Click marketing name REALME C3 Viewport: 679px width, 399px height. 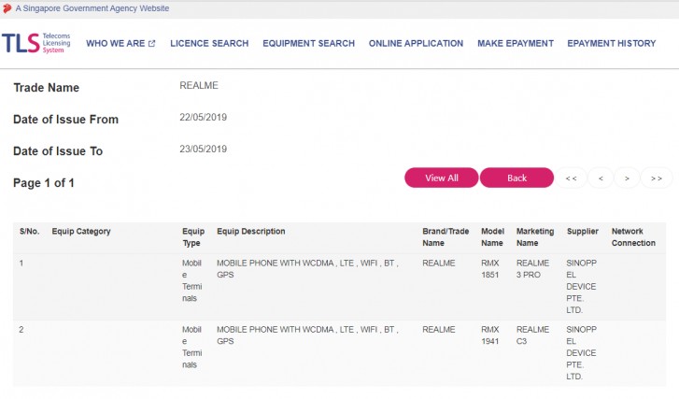tap(532, 335)
